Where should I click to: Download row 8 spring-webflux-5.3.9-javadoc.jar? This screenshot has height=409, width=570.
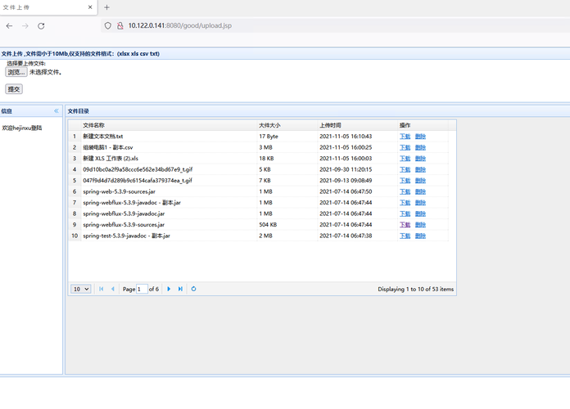pyautogui.click(x=405, y=214)
